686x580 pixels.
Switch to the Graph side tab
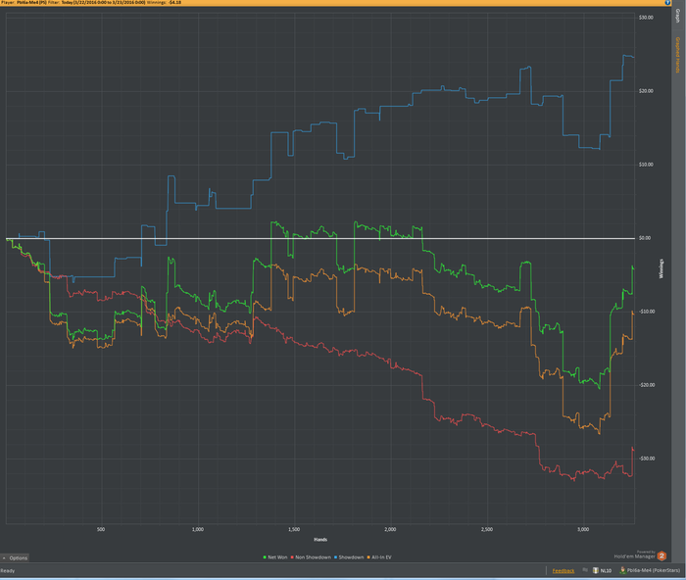(x=678, y=17)
